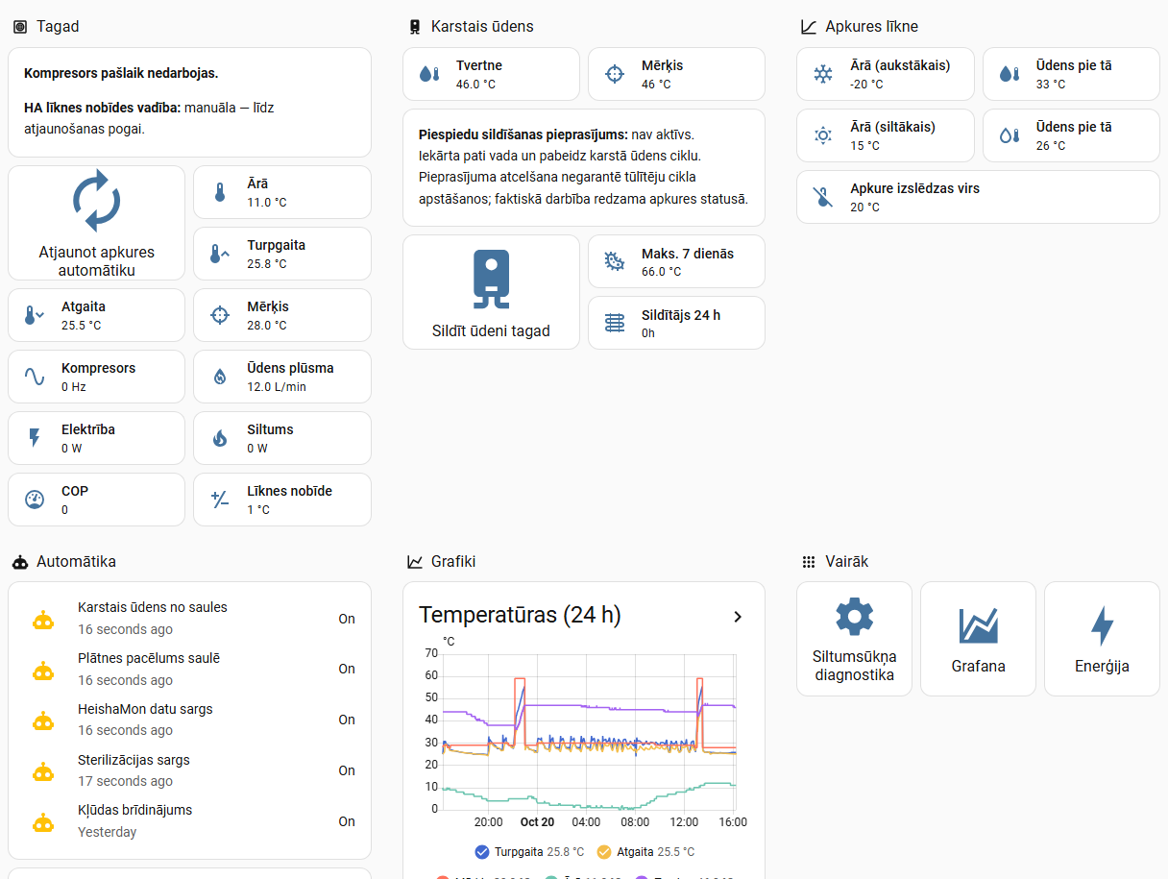The width and height of the screenshot is (1168, 879).
Task: Click the Atjaunot apkures automātiku button
Action: pyautogui.click(x=96, y=223)
